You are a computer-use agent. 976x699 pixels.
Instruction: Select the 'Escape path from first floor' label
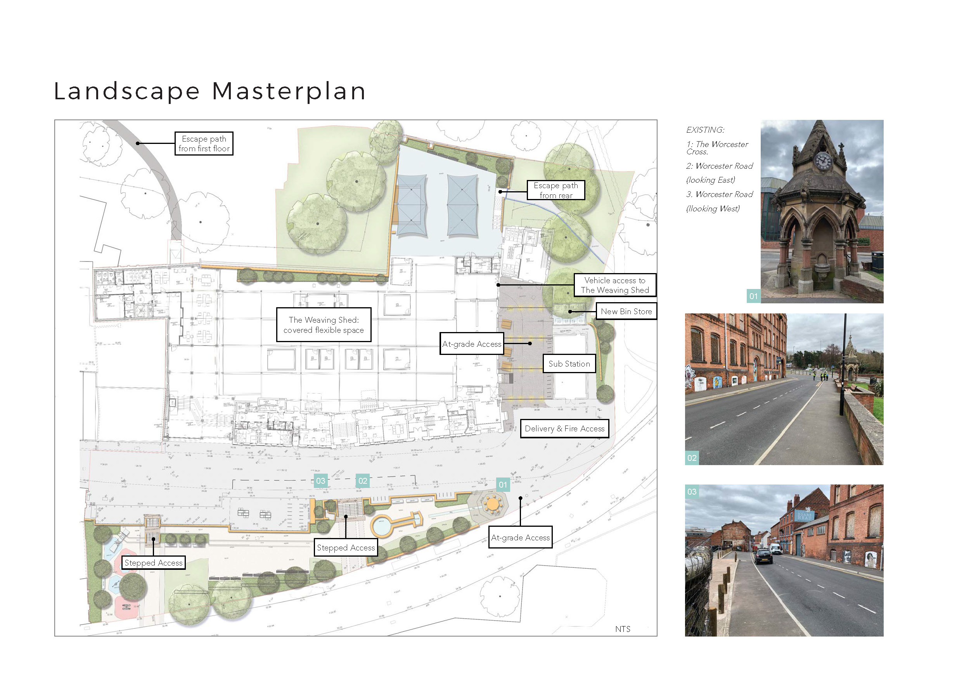pos(204,144)
